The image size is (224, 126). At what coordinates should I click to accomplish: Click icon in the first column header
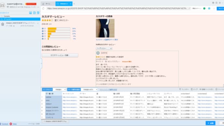tap(47, 94)
